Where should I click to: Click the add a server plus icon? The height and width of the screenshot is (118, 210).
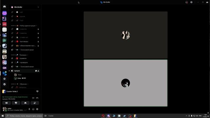click(4, 79)
